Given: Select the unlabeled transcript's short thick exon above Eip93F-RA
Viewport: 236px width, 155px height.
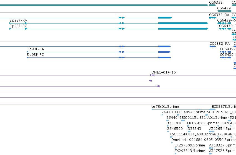Looking at the screenshot, I should pos(165,18).
